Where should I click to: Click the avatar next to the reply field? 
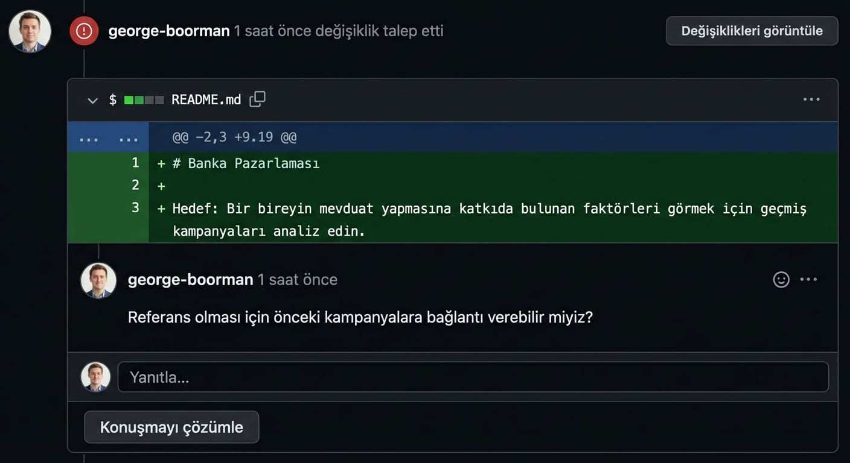pyautogui.click(x=95, y=376)
